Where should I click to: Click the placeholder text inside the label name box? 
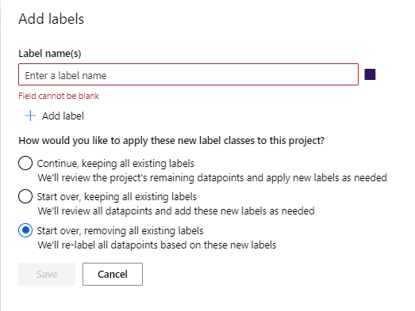[66, 75]
